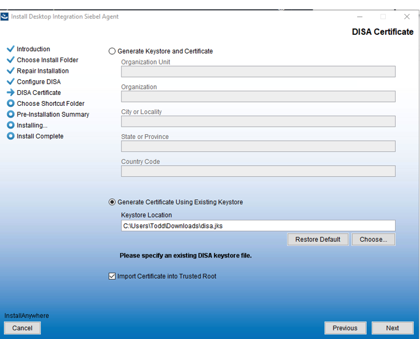
Task: Click the Installing... step label
Action: 32,125
